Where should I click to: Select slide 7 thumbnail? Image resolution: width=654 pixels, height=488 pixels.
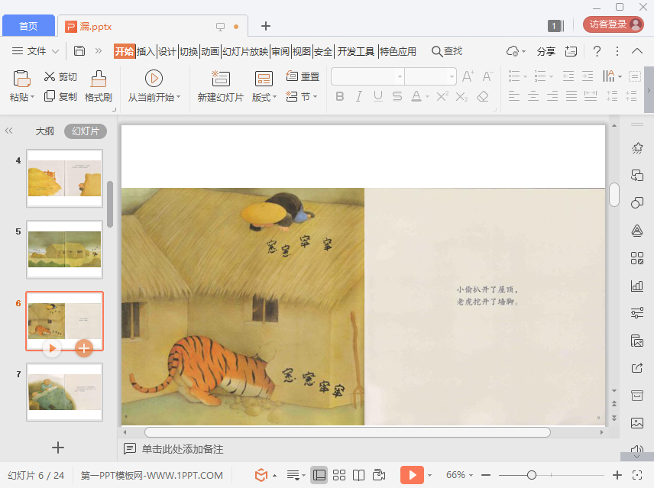coord(65,392)
